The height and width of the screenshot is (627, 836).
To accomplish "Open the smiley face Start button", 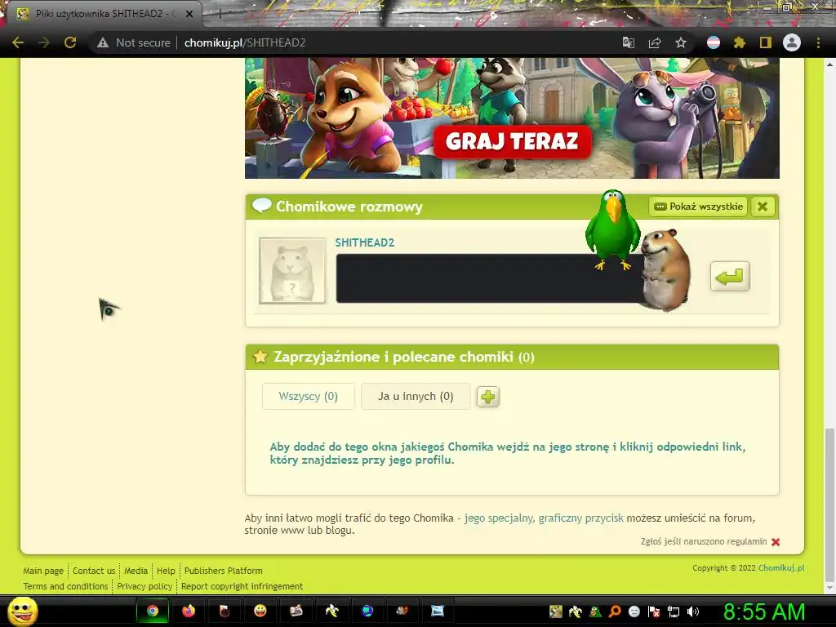I will tap(23, 611).
